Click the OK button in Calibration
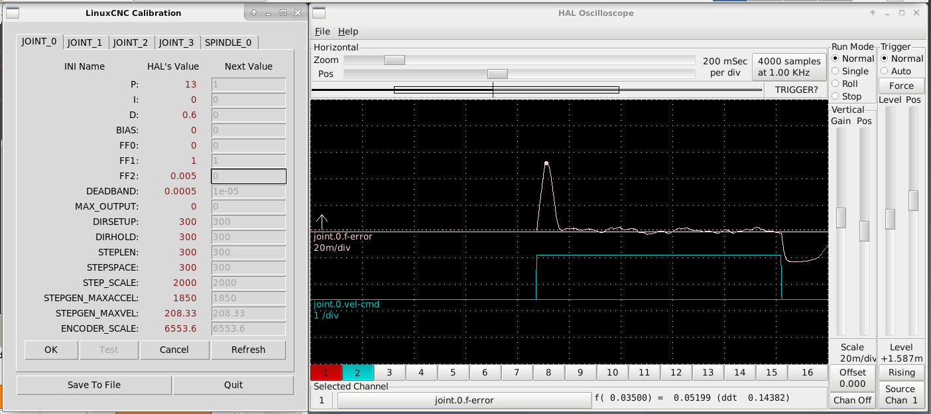This screenshot has height=414, width=931. (51, 350)
